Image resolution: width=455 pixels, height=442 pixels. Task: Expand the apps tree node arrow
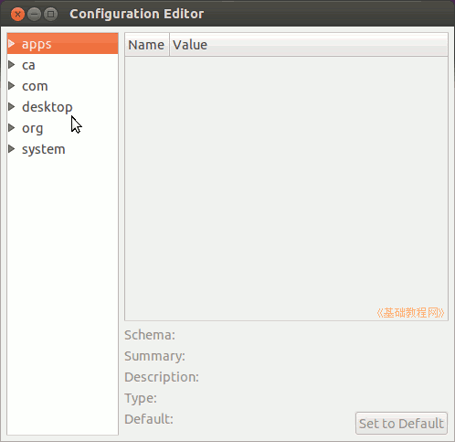[x=12, y=44]
